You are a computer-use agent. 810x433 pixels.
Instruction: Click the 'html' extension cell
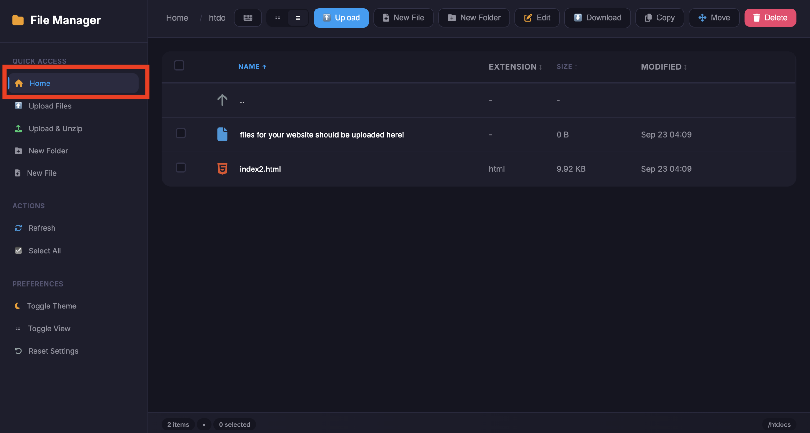(x=497, y=169)
